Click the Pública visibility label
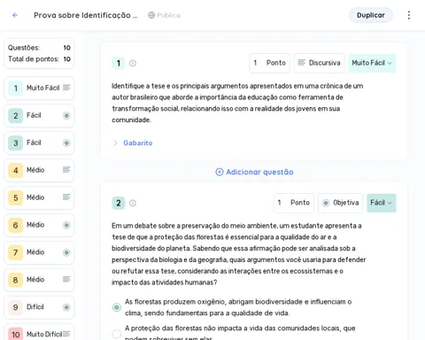The height and width of the screenshot is (340, 425). coord(168,15)
